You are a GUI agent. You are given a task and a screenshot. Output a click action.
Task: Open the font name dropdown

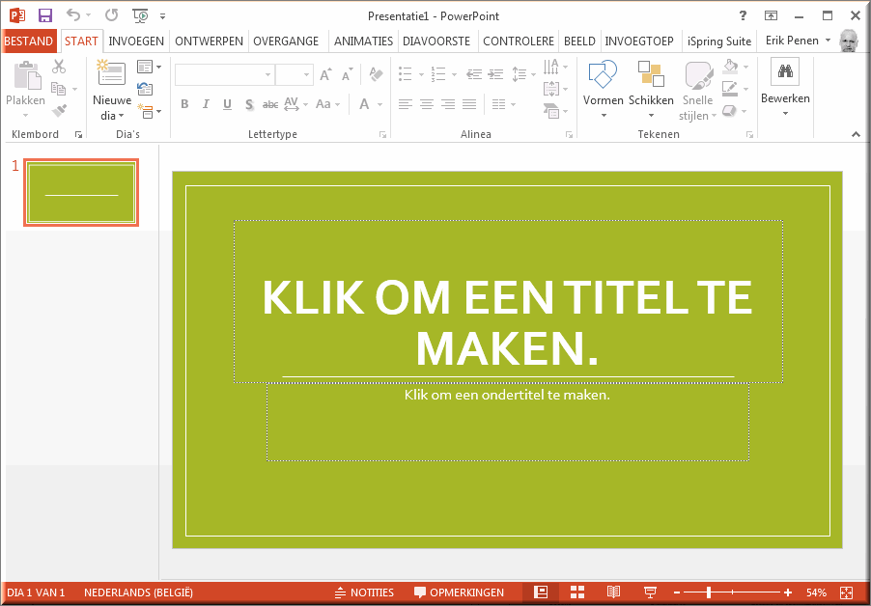click(267, 75)
